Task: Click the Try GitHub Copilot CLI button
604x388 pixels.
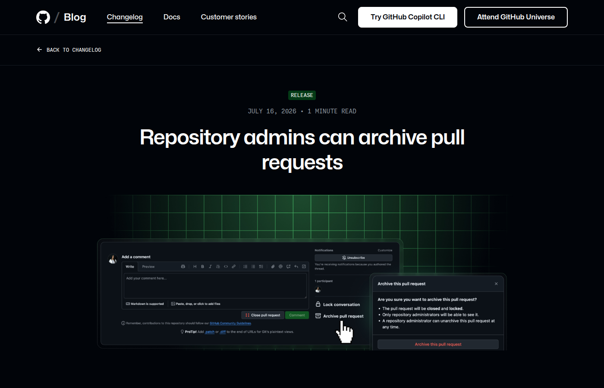Action: (408, 17)
